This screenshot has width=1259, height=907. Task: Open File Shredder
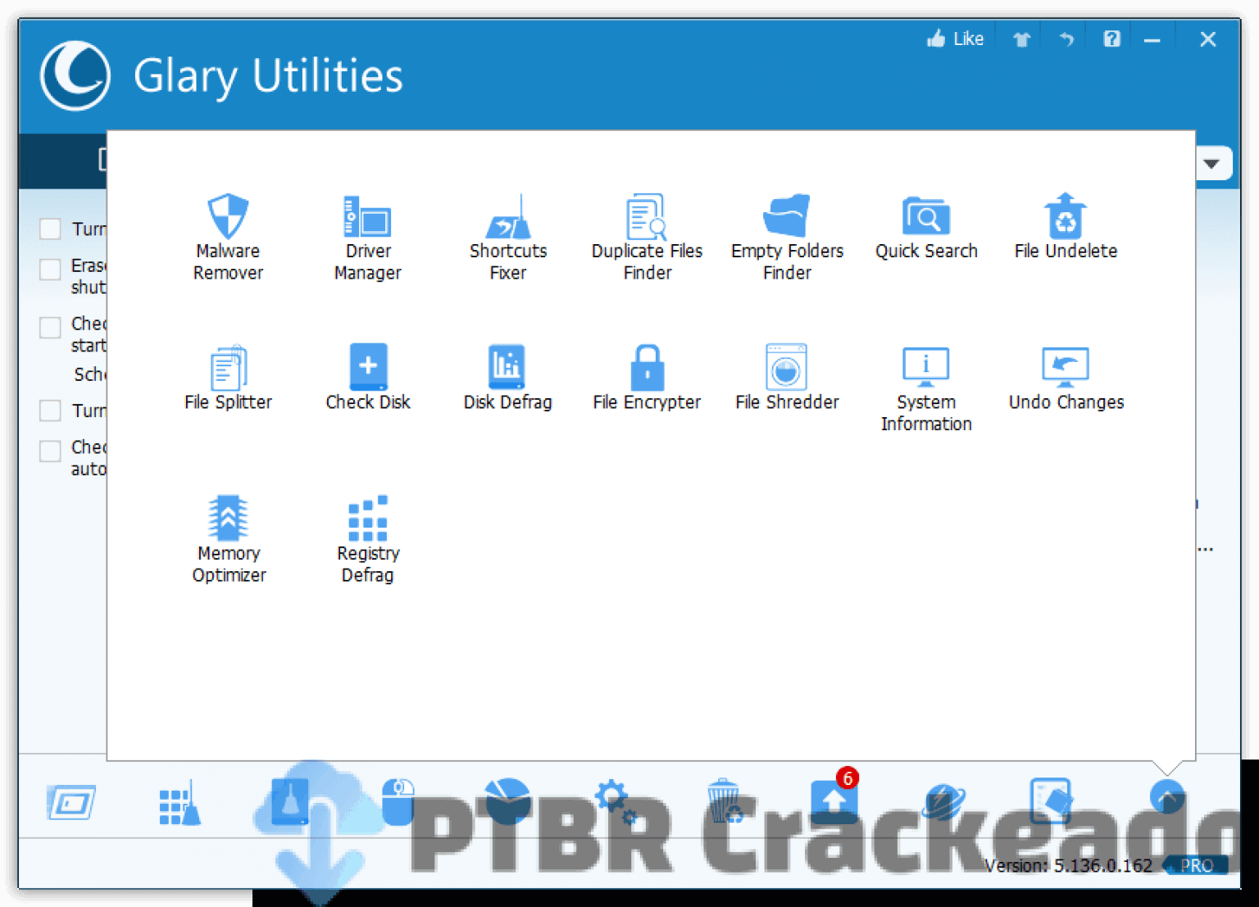tap(787, 379)
